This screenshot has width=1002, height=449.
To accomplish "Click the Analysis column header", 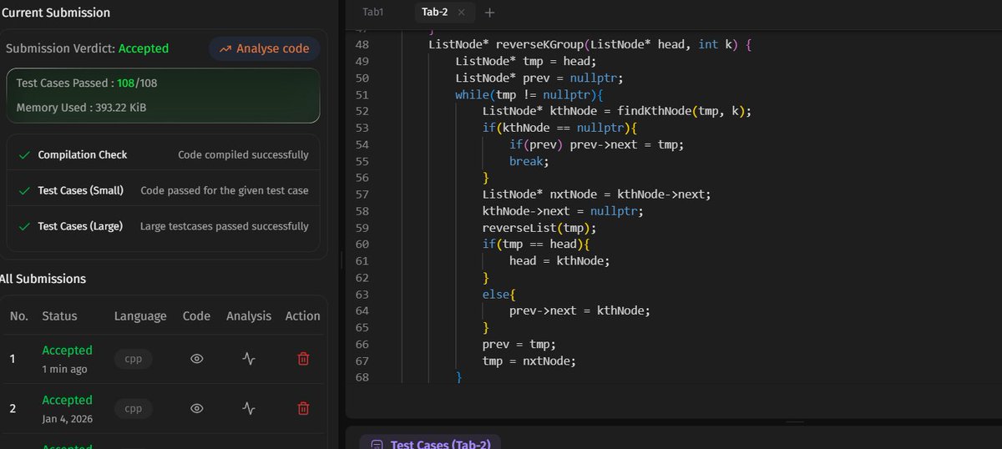I will (249, 315).
